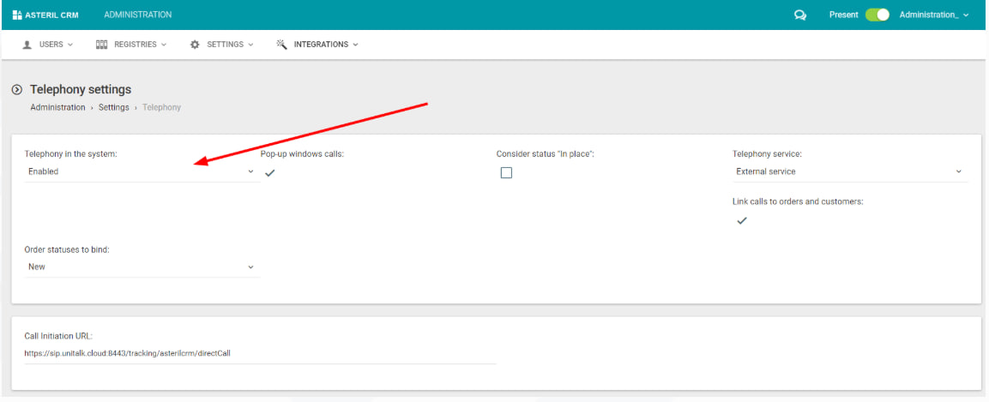The image size is (989, 402).
Task: Enable Consider status "In place" checkbox
Action: click(x=506, y=172)
